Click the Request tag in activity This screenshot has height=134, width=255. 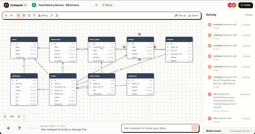tap(218, 107)
